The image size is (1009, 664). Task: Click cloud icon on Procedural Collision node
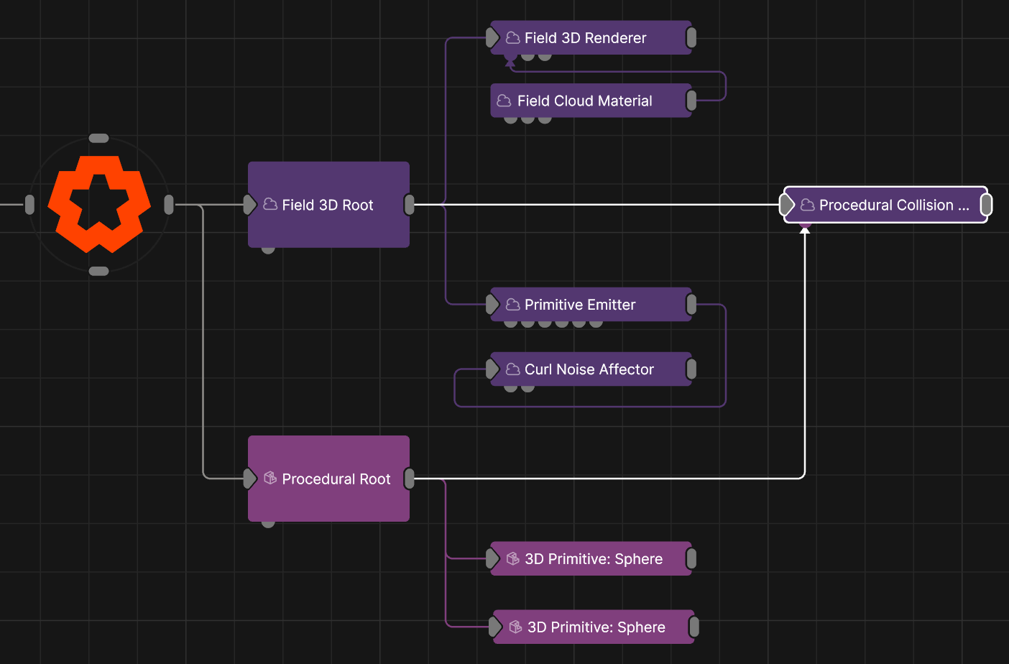coord(807,206)
